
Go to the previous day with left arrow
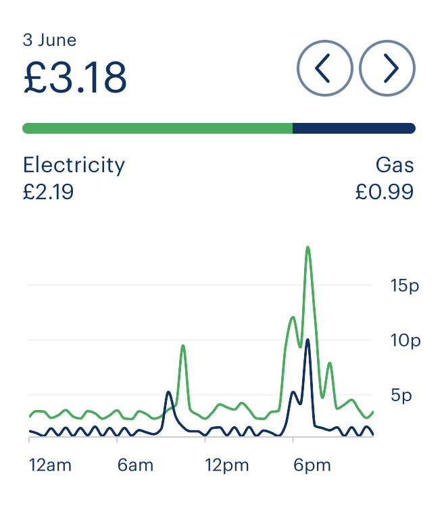click(x=324, y=68)
